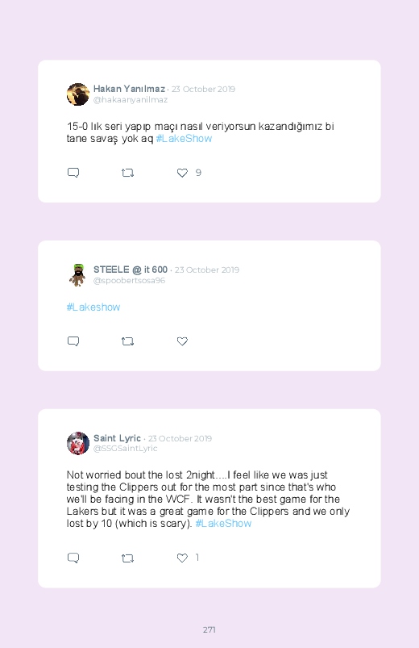419x648 pixels.
Task: Click the Saint Lyric display name
Action: coord(117,438)
